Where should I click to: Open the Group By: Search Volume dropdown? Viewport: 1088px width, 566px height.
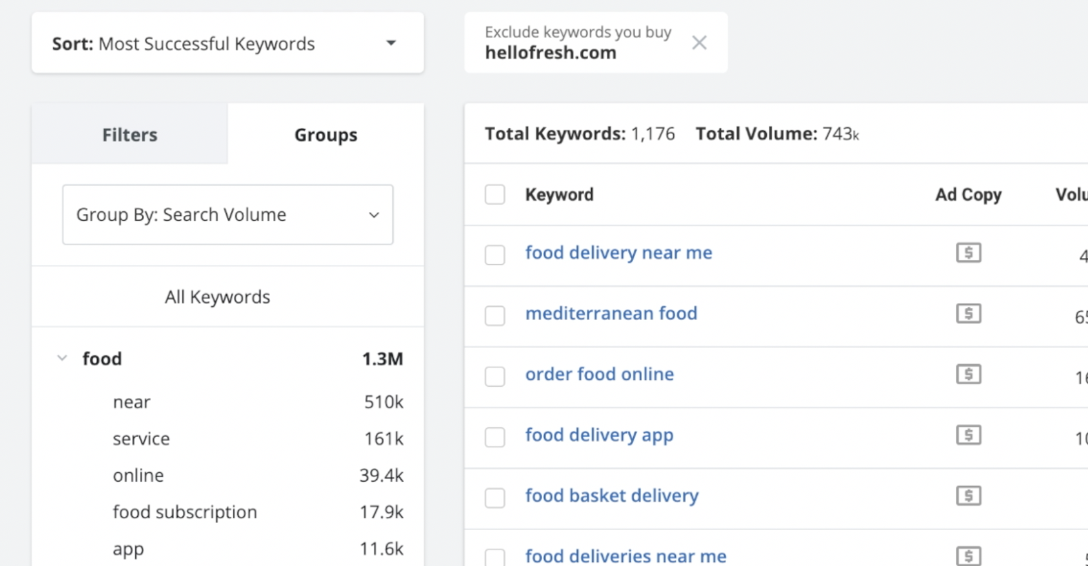tap(227, 215)
